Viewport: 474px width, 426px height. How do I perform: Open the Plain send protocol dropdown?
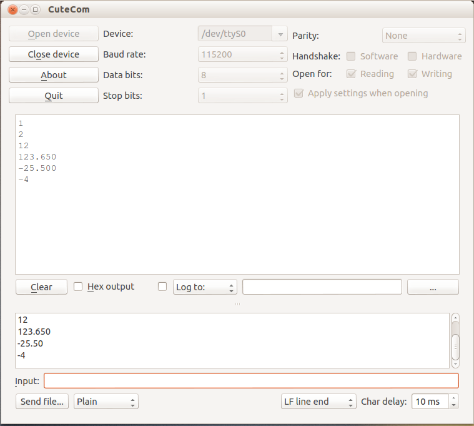click(x=106, y=401)
